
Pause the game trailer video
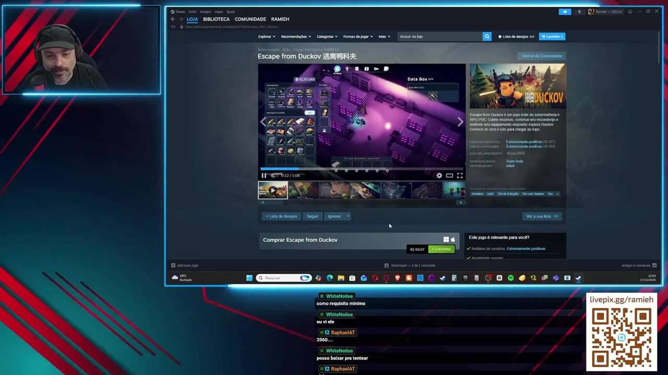264,176
